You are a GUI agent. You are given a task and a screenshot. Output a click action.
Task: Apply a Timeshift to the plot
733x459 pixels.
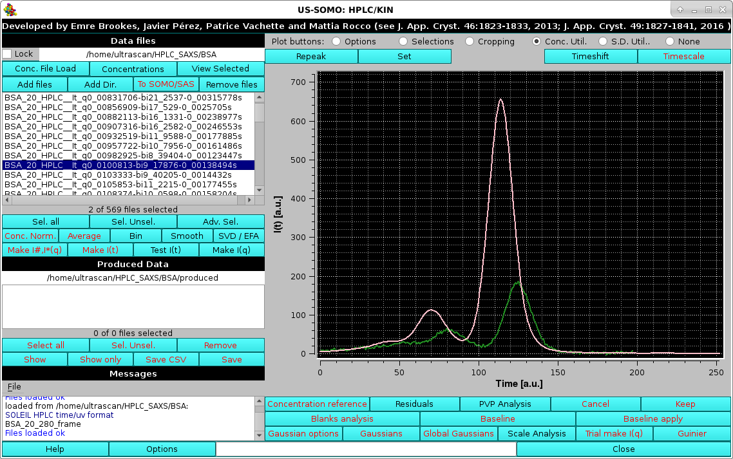point(590,56)
